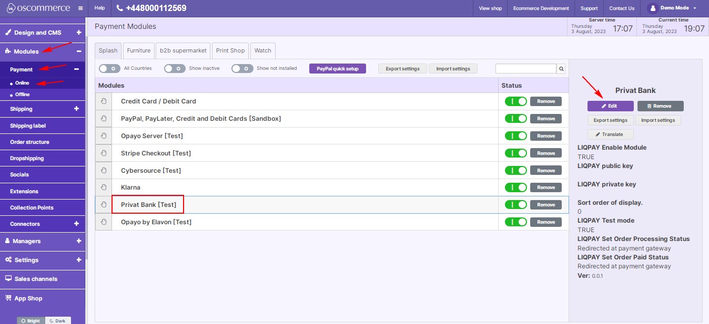Toggle the hamburger sidebar menu icon
This screenshot has width=709, height=324.
(80, 8)
